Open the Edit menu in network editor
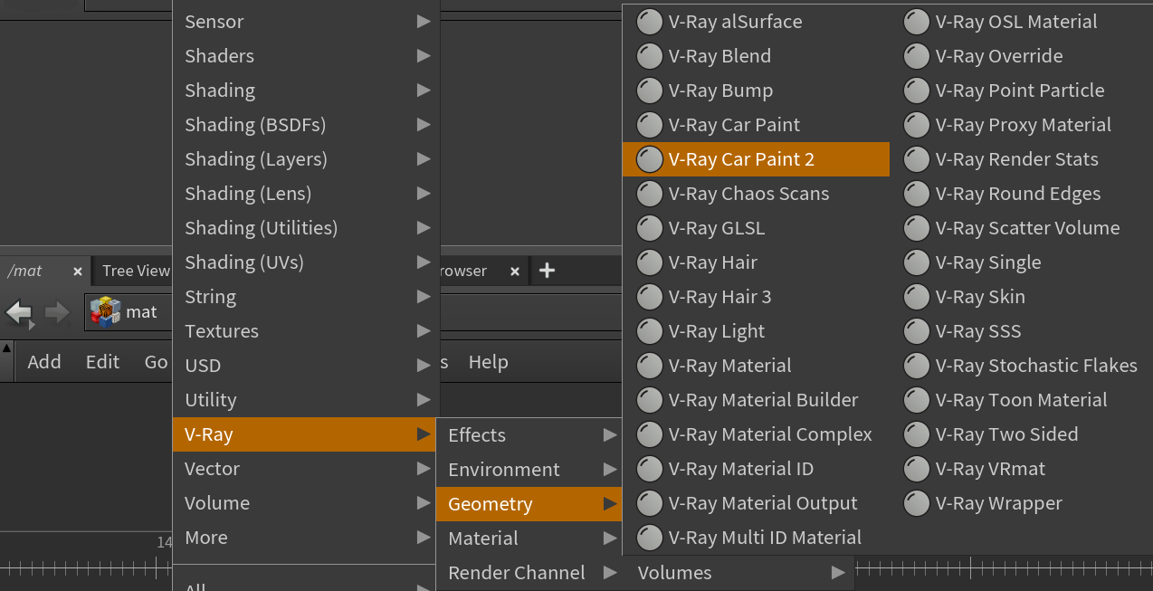 point(102,362)
